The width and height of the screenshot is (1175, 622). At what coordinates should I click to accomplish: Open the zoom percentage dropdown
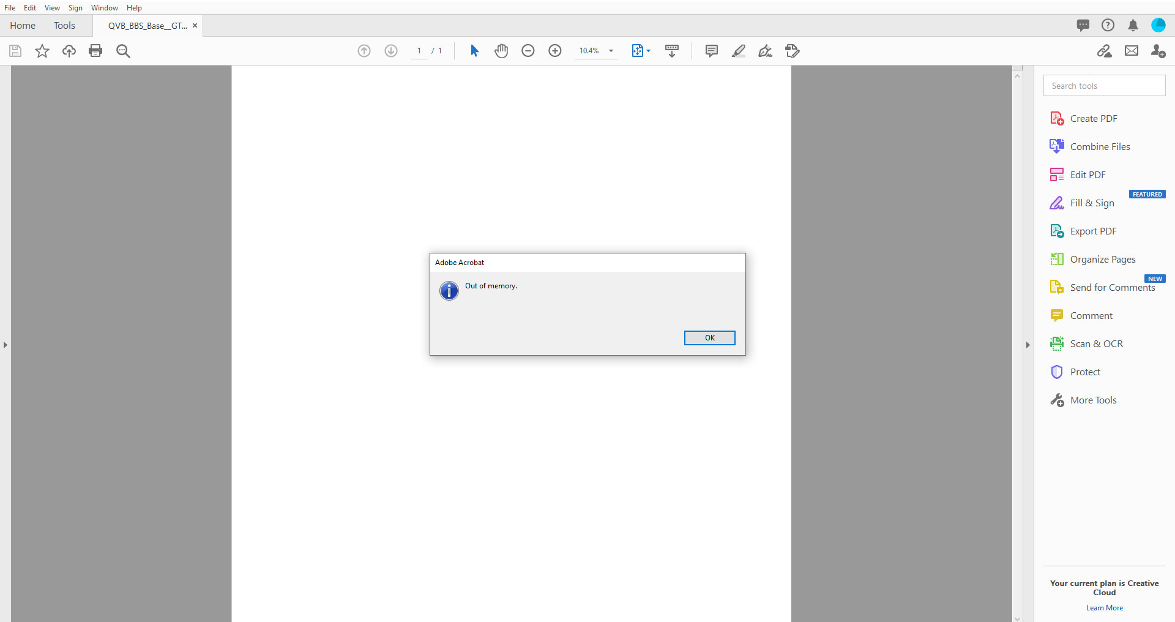click(x=611, y=51)
